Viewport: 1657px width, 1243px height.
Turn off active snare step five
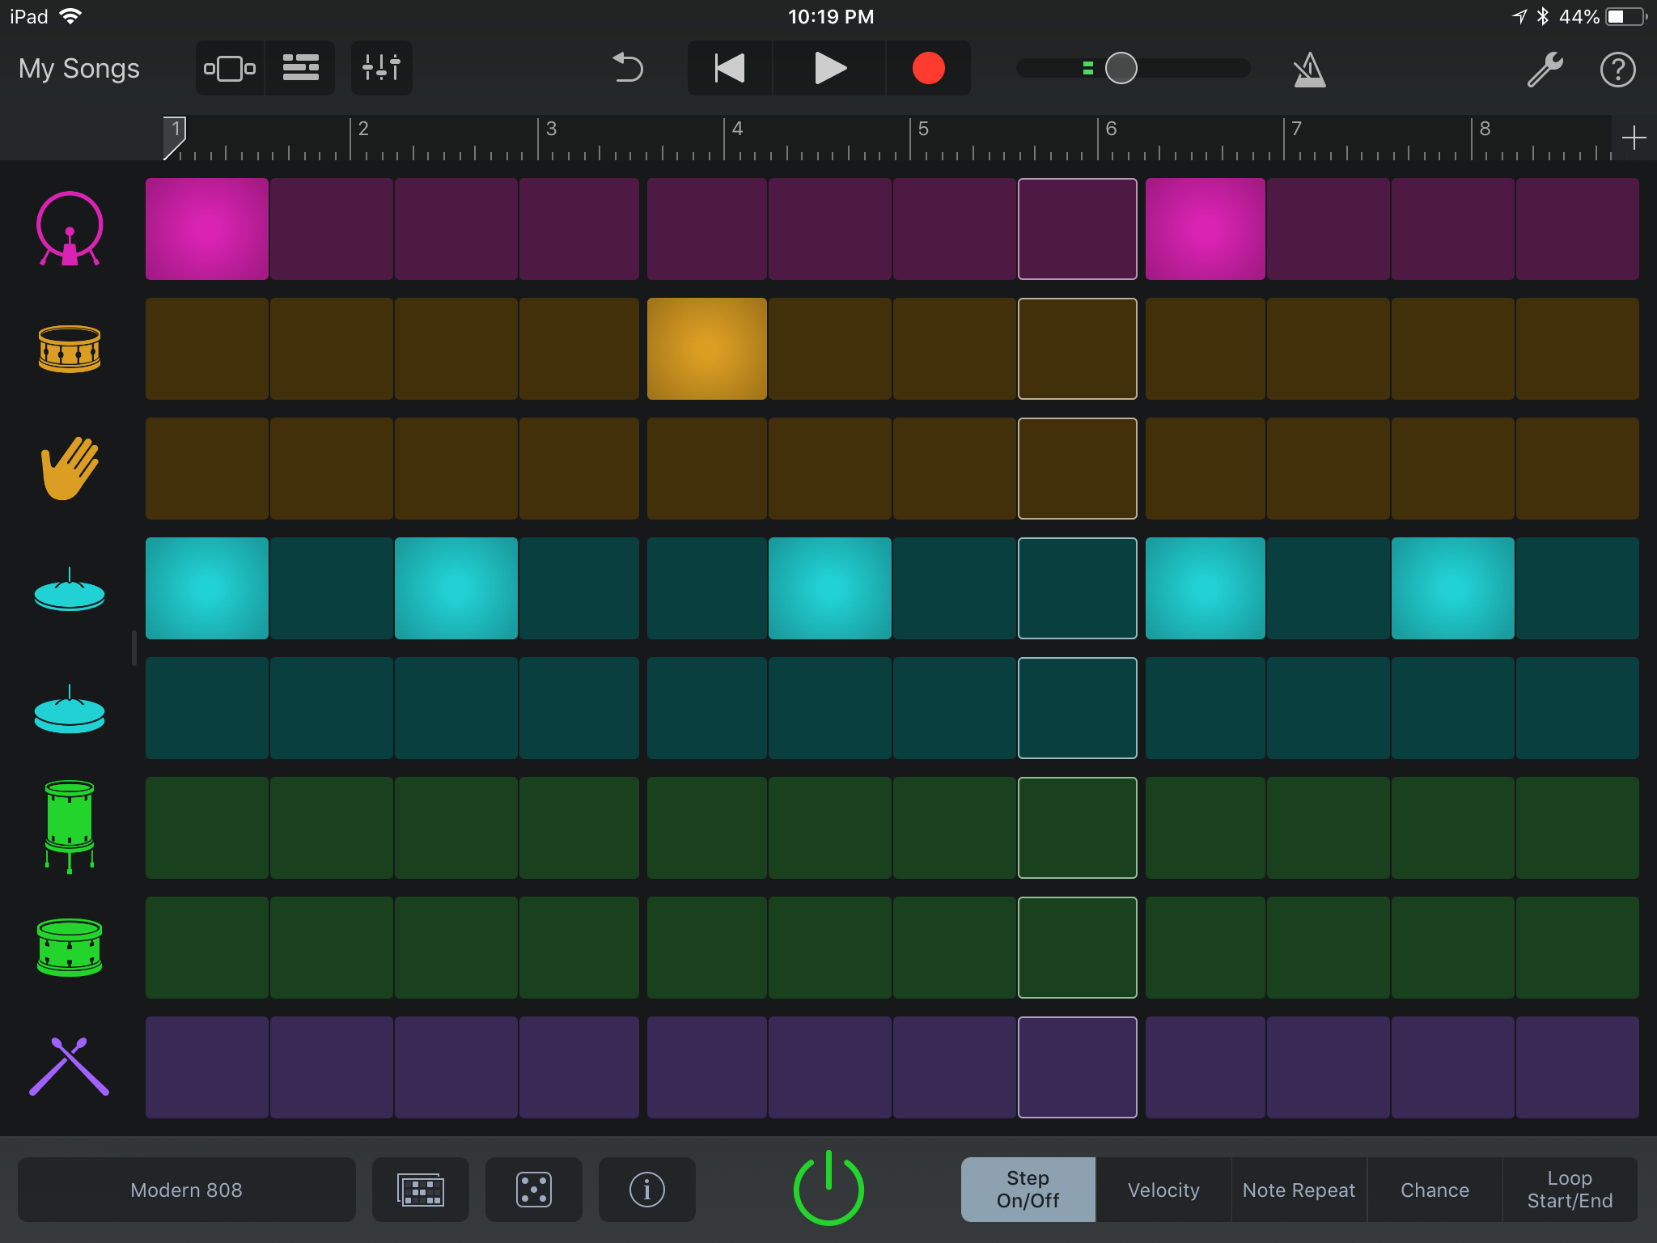(707, 349)
